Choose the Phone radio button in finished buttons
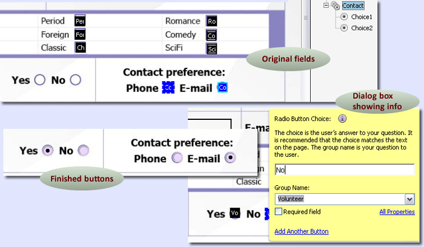The width and height of the screenshot is (424, 247). (x=177, y=158)
